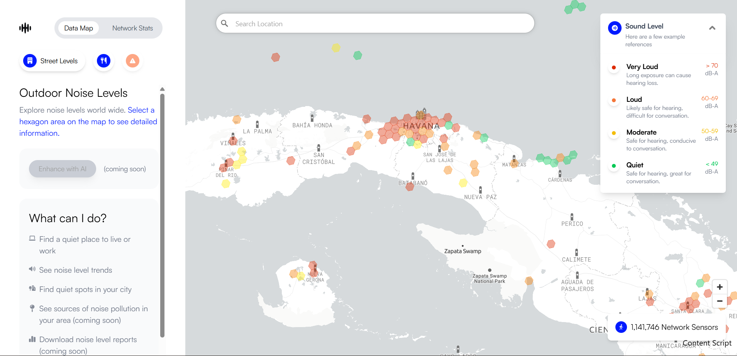Image resolution: width=737 pixels, height=356 pixels.
Task: Select the restaurant fork-and-knife filter icon
Action: pyautogui.click(x=103, y=61)
